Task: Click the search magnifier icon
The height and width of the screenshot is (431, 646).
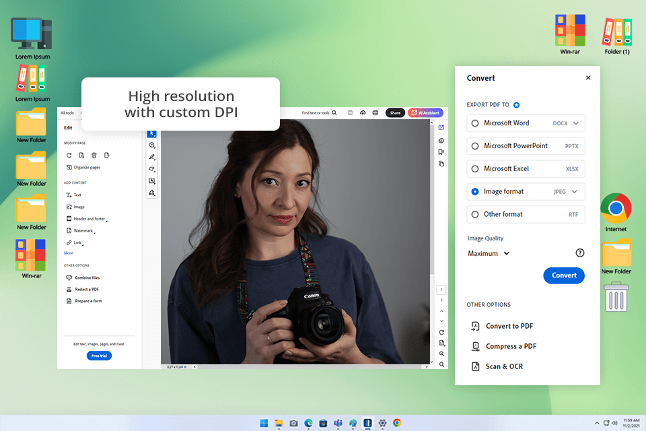Action: [x=334, y=112]
